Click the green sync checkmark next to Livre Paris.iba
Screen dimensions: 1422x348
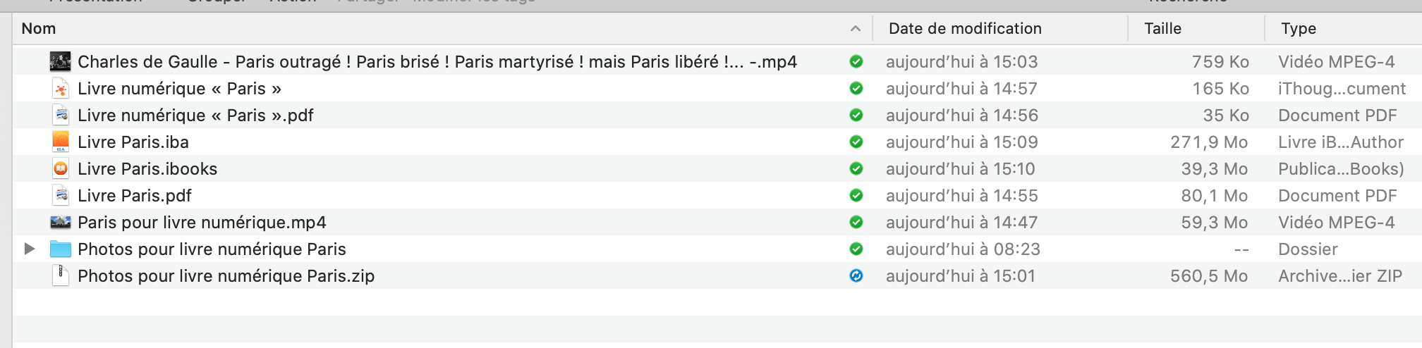point(856,142)
